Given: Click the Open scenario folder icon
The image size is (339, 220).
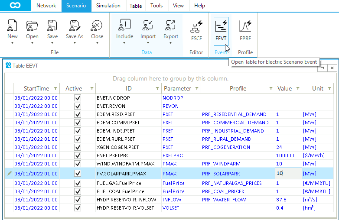Looking at the screenshot, I should tap(32, 26).
